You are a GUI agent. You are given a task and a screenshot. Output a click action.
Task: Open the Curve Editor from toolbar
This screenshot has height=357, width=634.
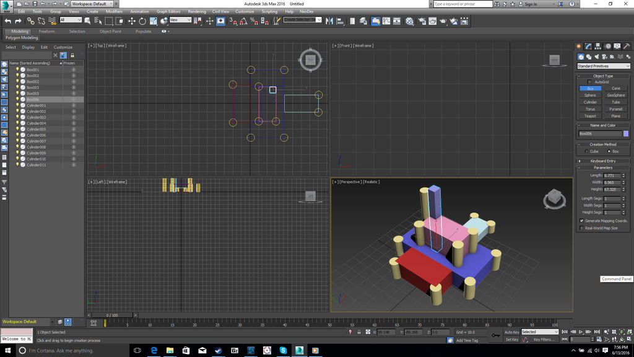click(x=386, y=21)
